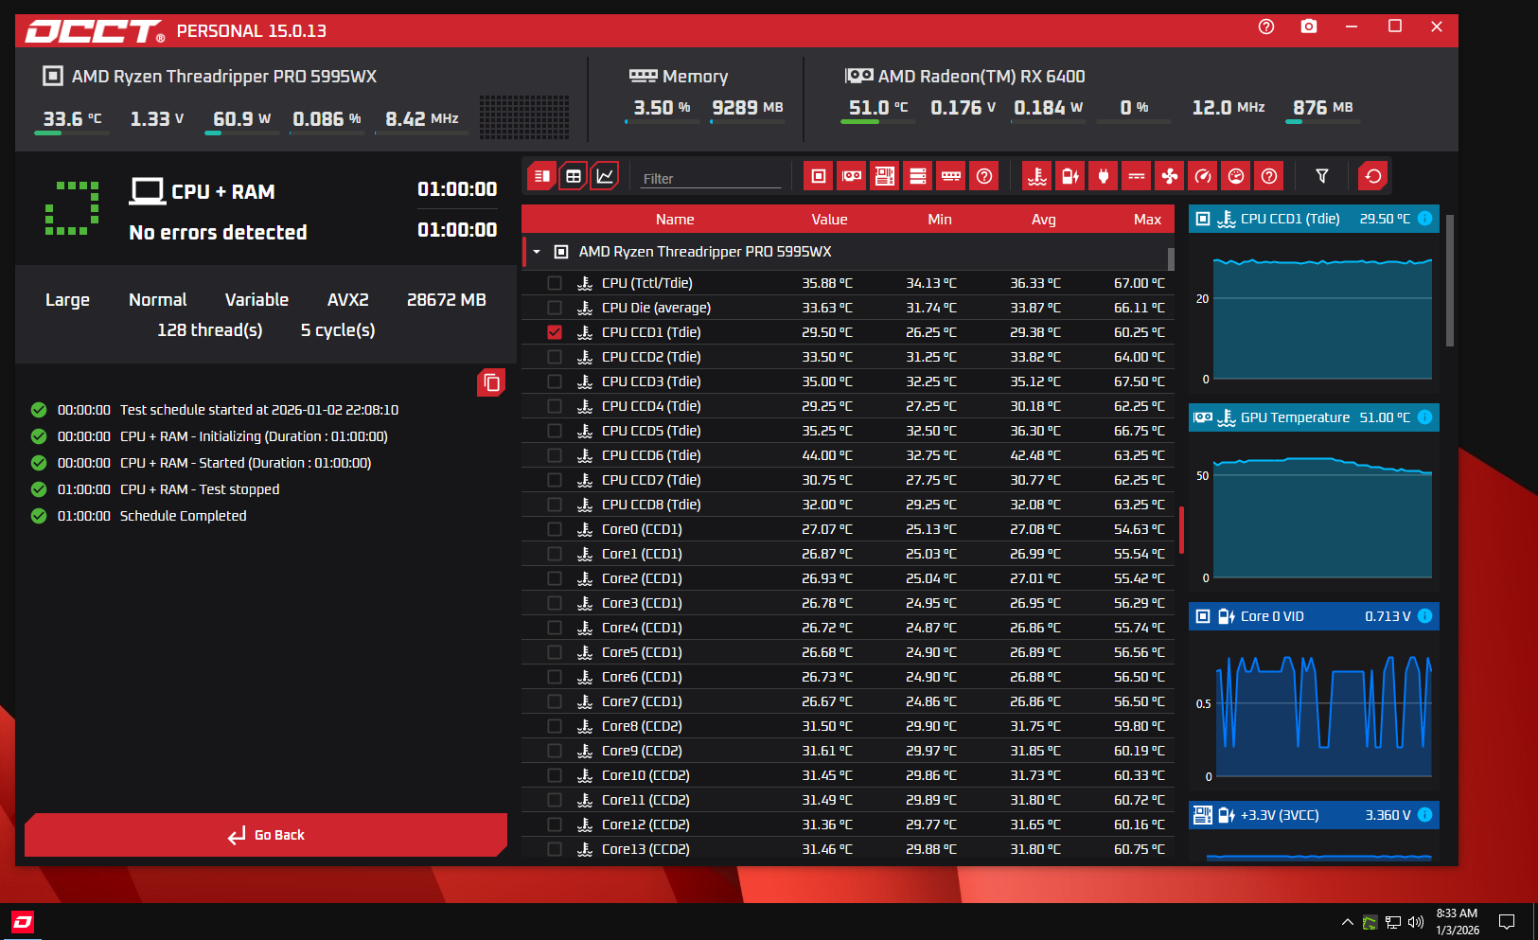Open the volume control in system tray
The height and width of the screenshot is (940, 1538).
point(1416,922)
